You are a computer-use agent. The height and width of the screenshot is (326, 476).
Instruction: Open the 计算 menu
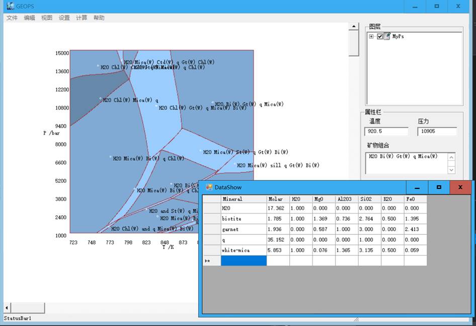point(82,18)
